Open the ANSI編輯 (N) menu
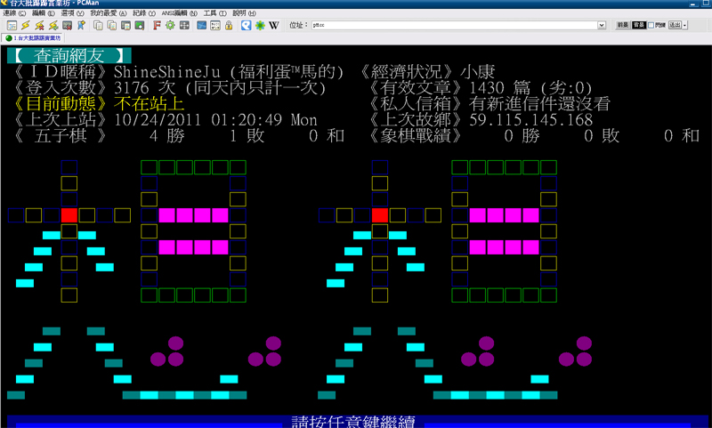The width and height of the screenshot is (712, 428). pos(180,13)
